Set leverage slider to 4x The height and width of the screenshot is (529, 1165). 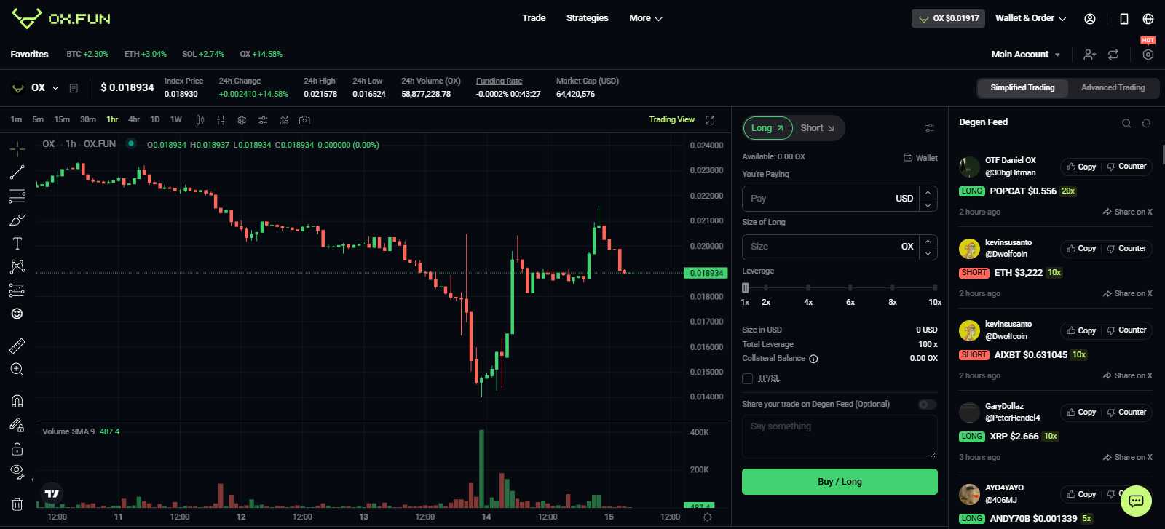click(x=808, y=287)
